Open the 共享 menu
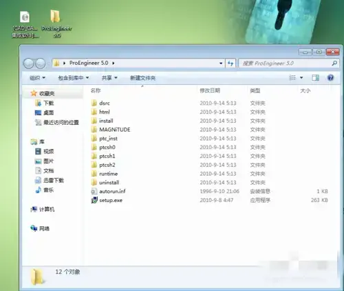 (109, 78)
